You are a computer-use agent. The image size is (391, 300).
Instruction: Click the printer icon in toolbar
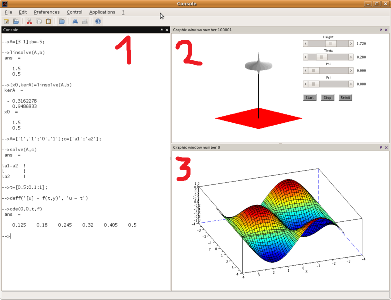(x=85, y=21)
